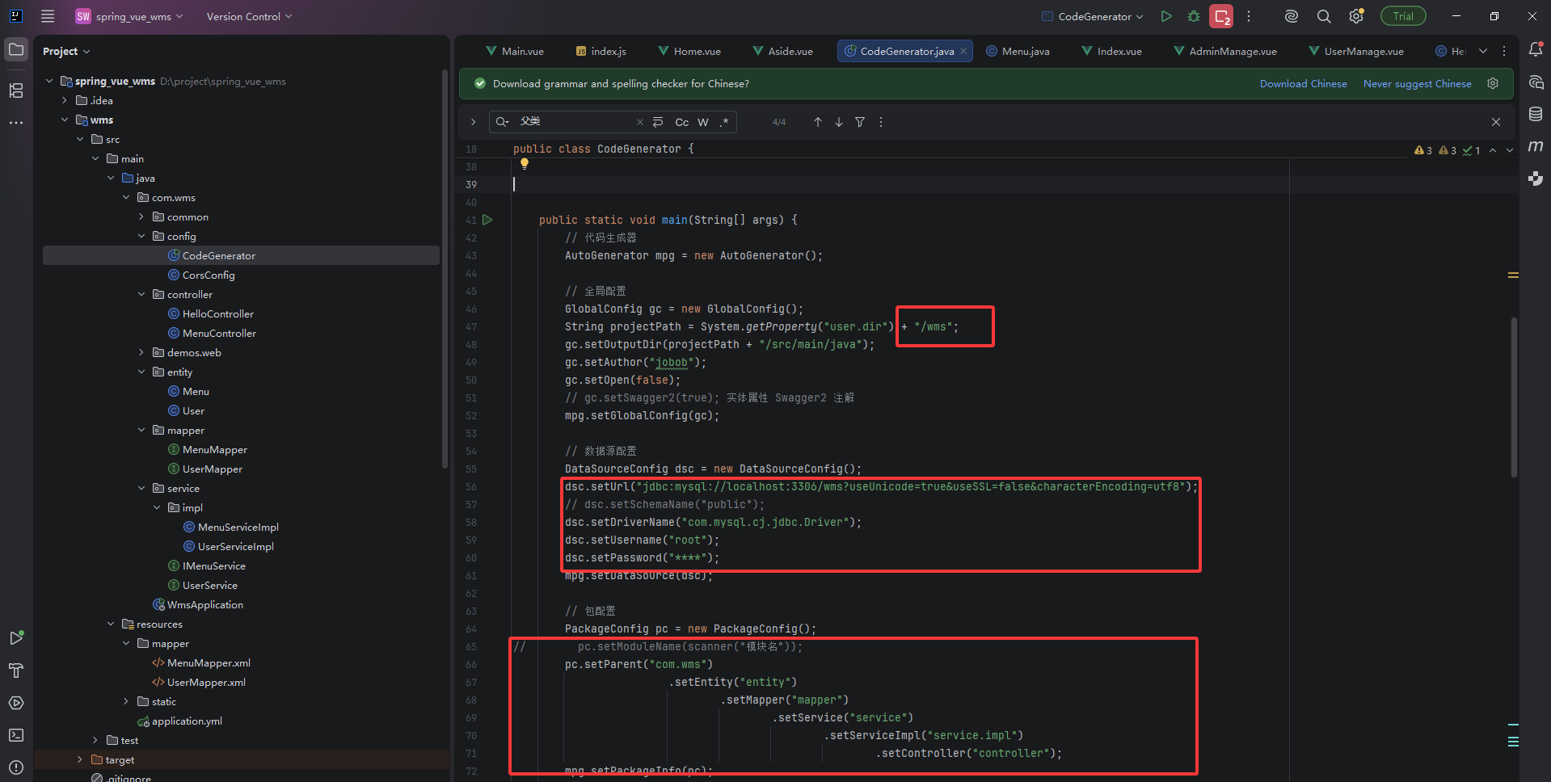
Task: Click the run gutter icon beside main method
Action: pyautogui.click(x=487, y=220)
